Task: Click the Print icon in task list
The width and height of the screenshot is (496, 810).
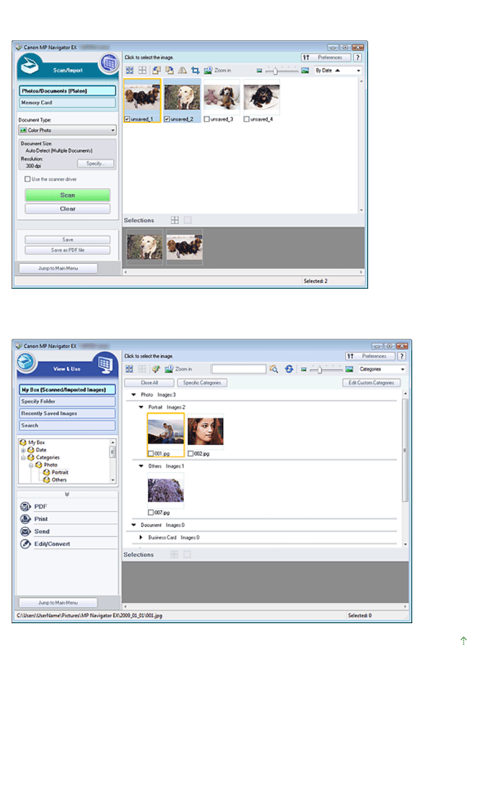Action: click(x=25, y=519)
